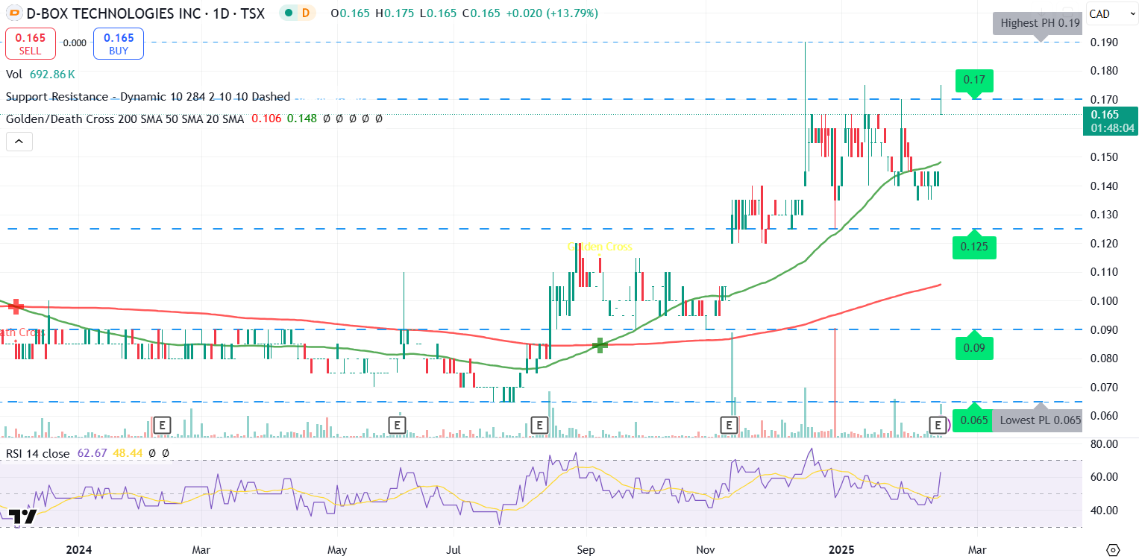Click the Sep time axis label
Viewport: 1139px width, 559px height.
click(x=586, y=550)
